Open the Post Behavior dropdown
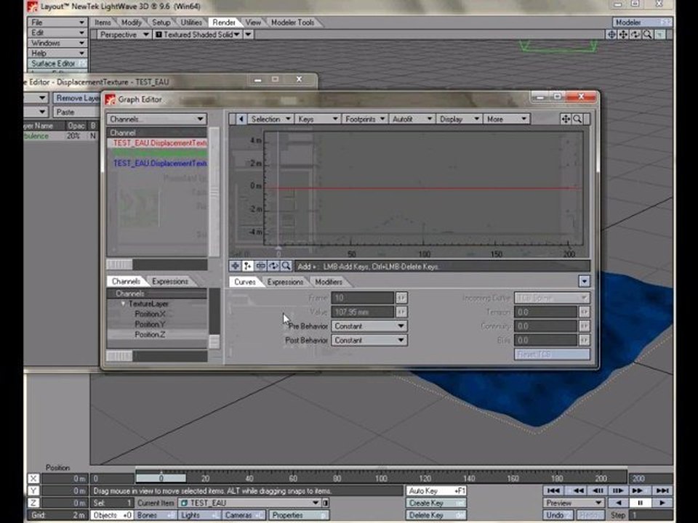The height and width of the screenshot is (523, 698). coord(369,340)
